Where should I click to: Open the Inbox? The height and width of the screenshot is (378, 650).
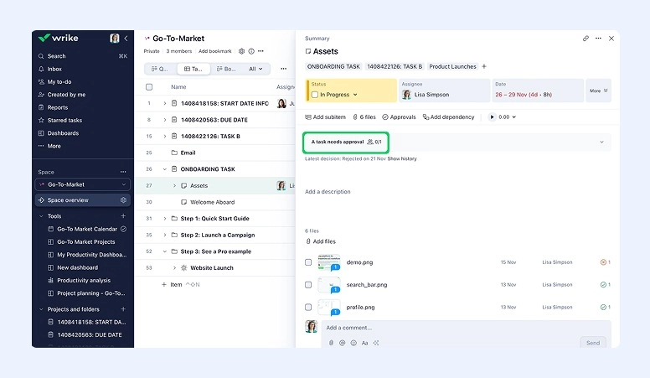(54, 69)
